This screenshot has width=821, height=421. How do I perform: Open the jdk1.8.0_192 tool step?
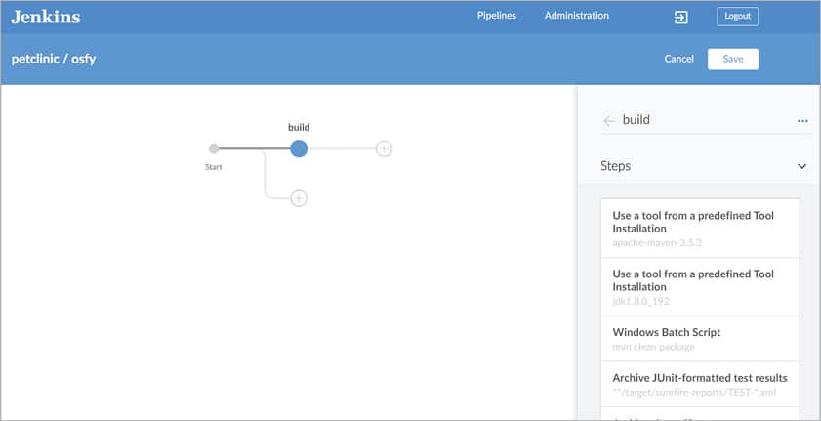[x=700, y=287]
